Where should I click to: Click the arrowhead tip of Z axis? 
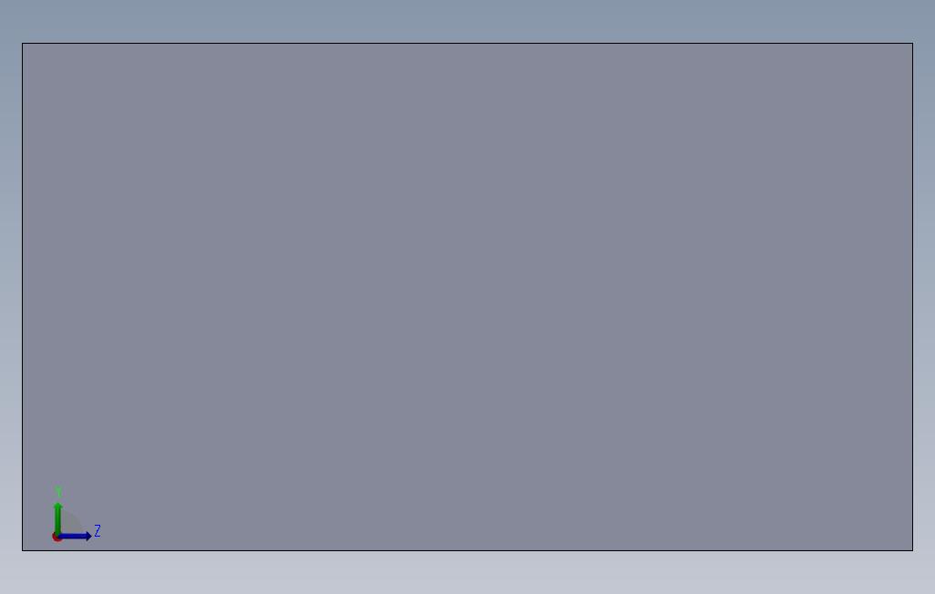point(90,536)
